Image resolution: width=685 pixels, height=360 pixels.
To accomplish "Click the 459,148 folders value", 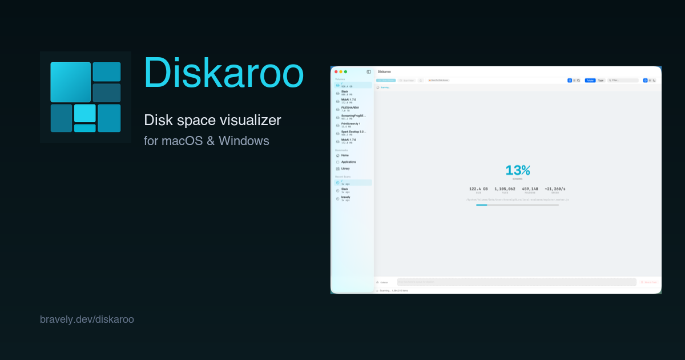I will [x=530, y=189].
